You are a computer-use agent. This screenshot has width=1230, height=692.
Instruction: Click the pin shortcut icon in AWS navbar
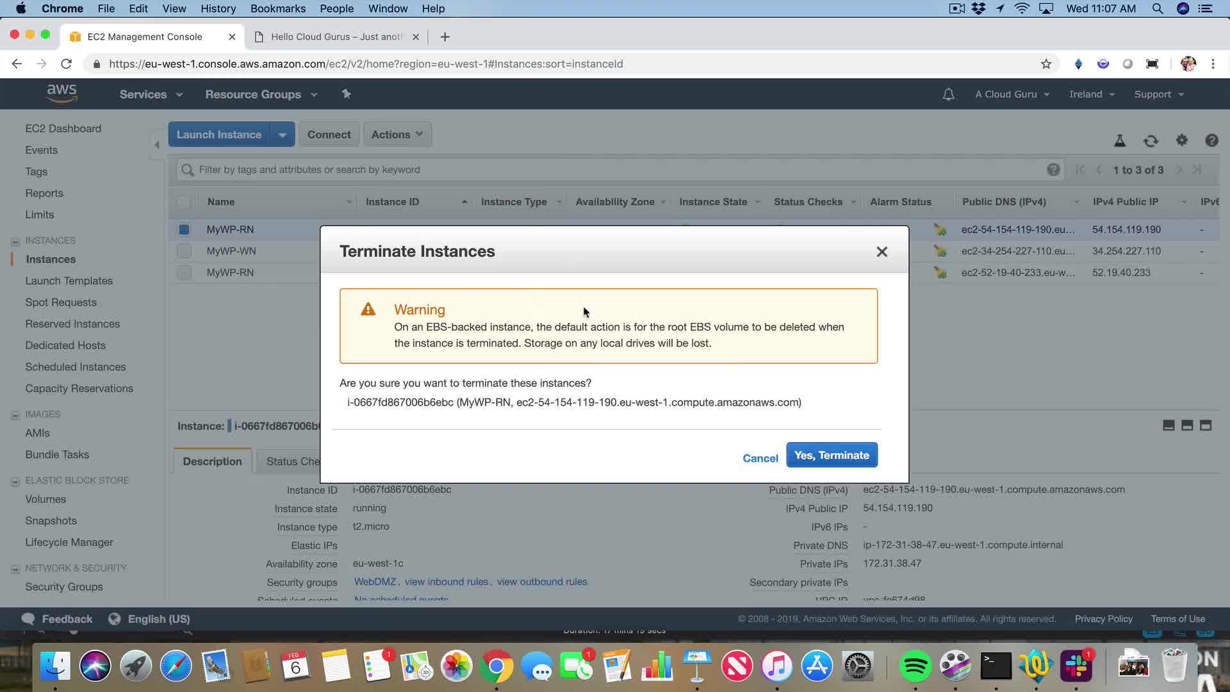pyautogui.click(x=346, y=94)
